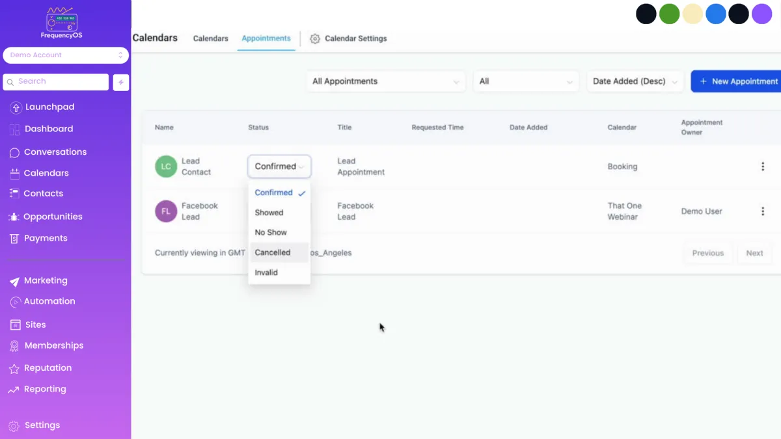
Task: Choose Invalid in the status list
Action: click(279, 273)
